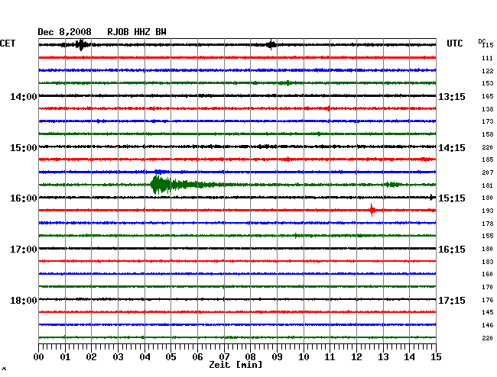
Task: Click the DC value 220 beside 14:15
Action: click(x=488, y=147)
